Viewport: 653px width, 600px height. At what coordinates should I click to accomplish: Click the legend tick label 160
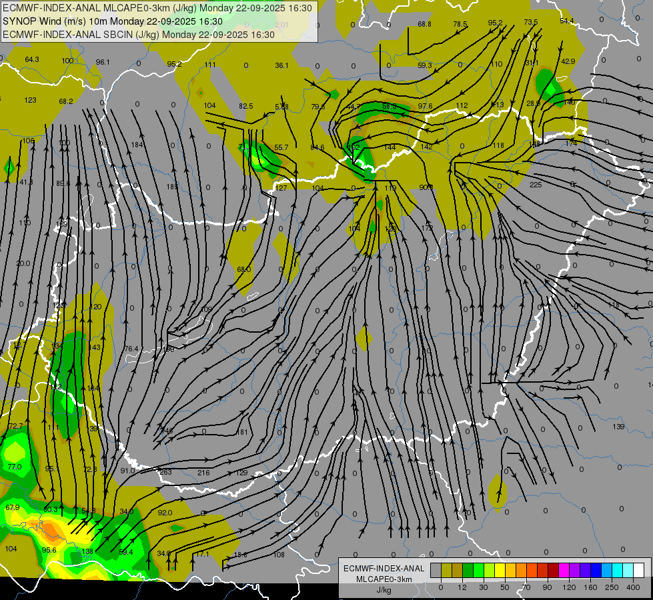590,587
